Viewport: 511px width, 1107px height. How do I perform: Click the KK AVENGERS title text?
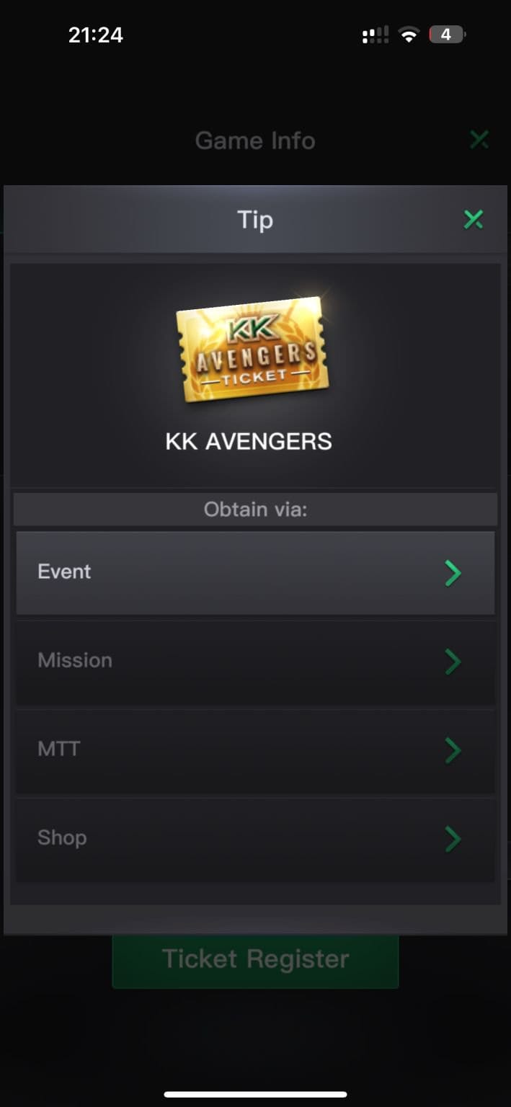tap(249, 441)
